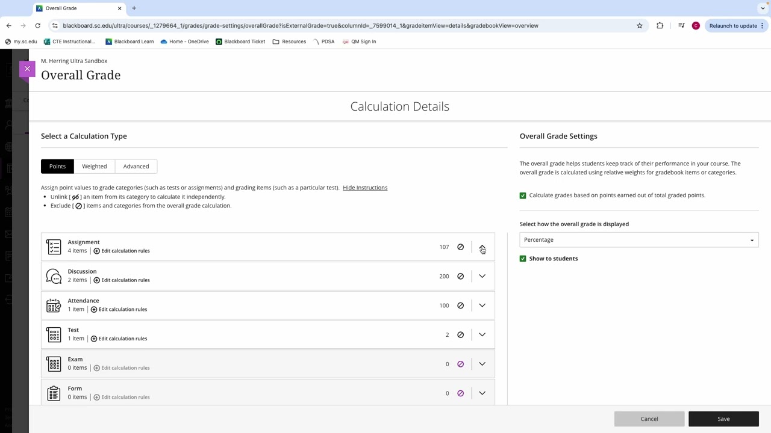Click the Attendance points value 100
The width and height of the screenshot is (771, 433).
tap(444, 306)
